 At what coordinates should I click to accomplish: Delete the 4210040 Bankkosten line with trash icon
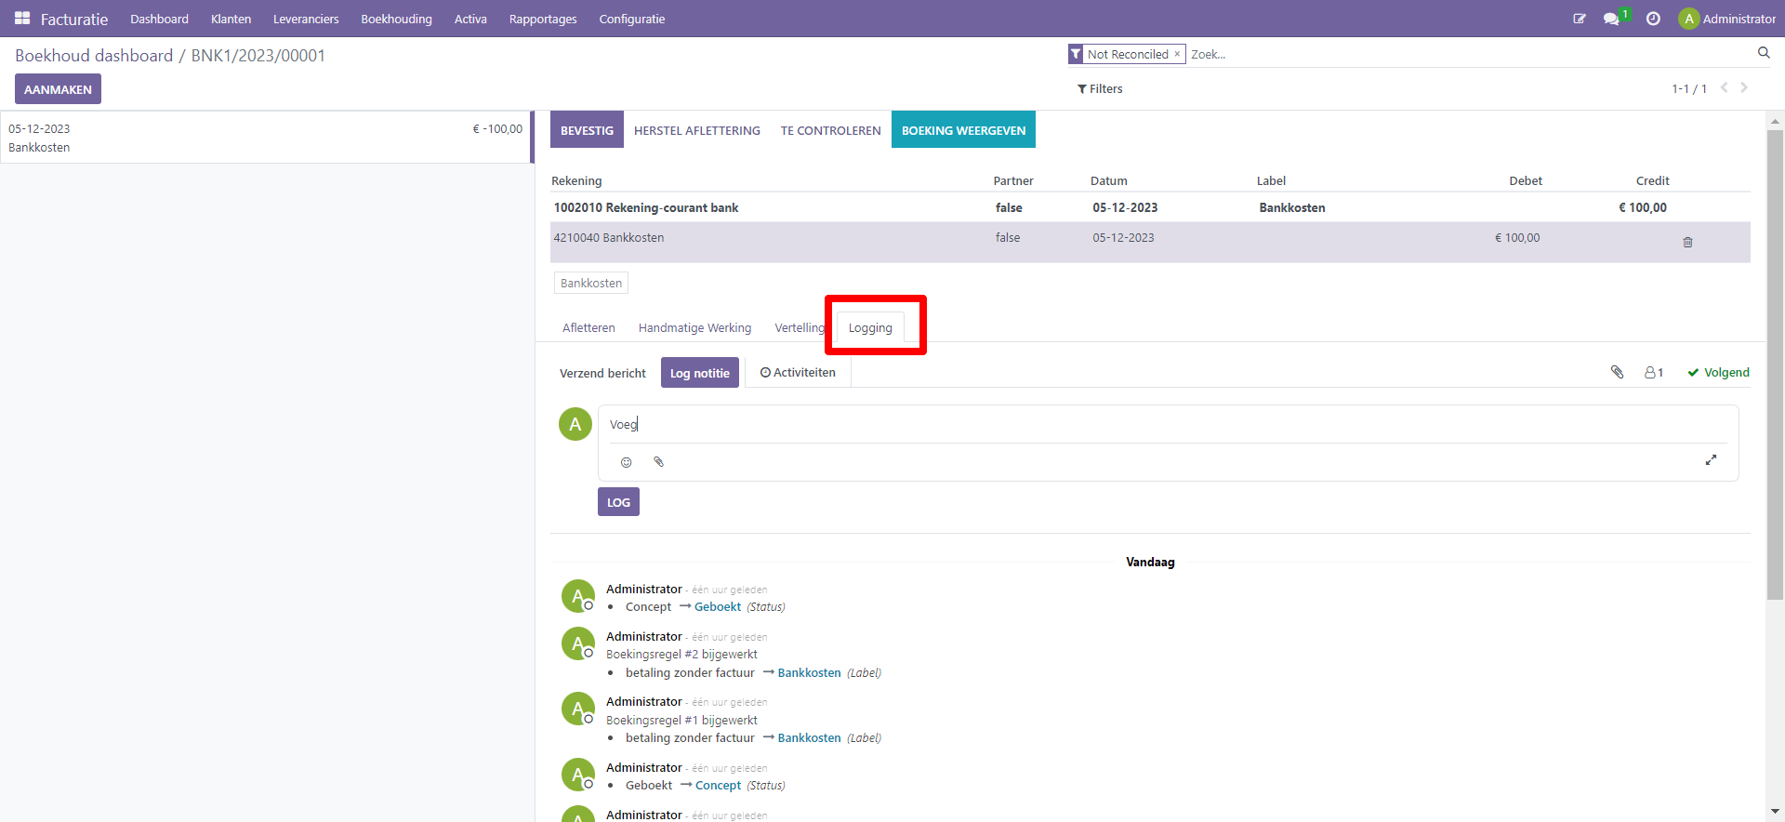point(1687,242)
